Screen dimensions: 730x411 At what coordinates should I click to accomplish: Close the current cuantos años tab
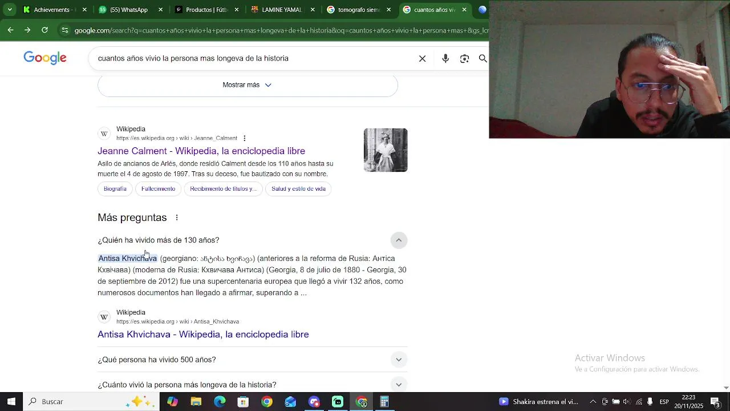[464, 10]
